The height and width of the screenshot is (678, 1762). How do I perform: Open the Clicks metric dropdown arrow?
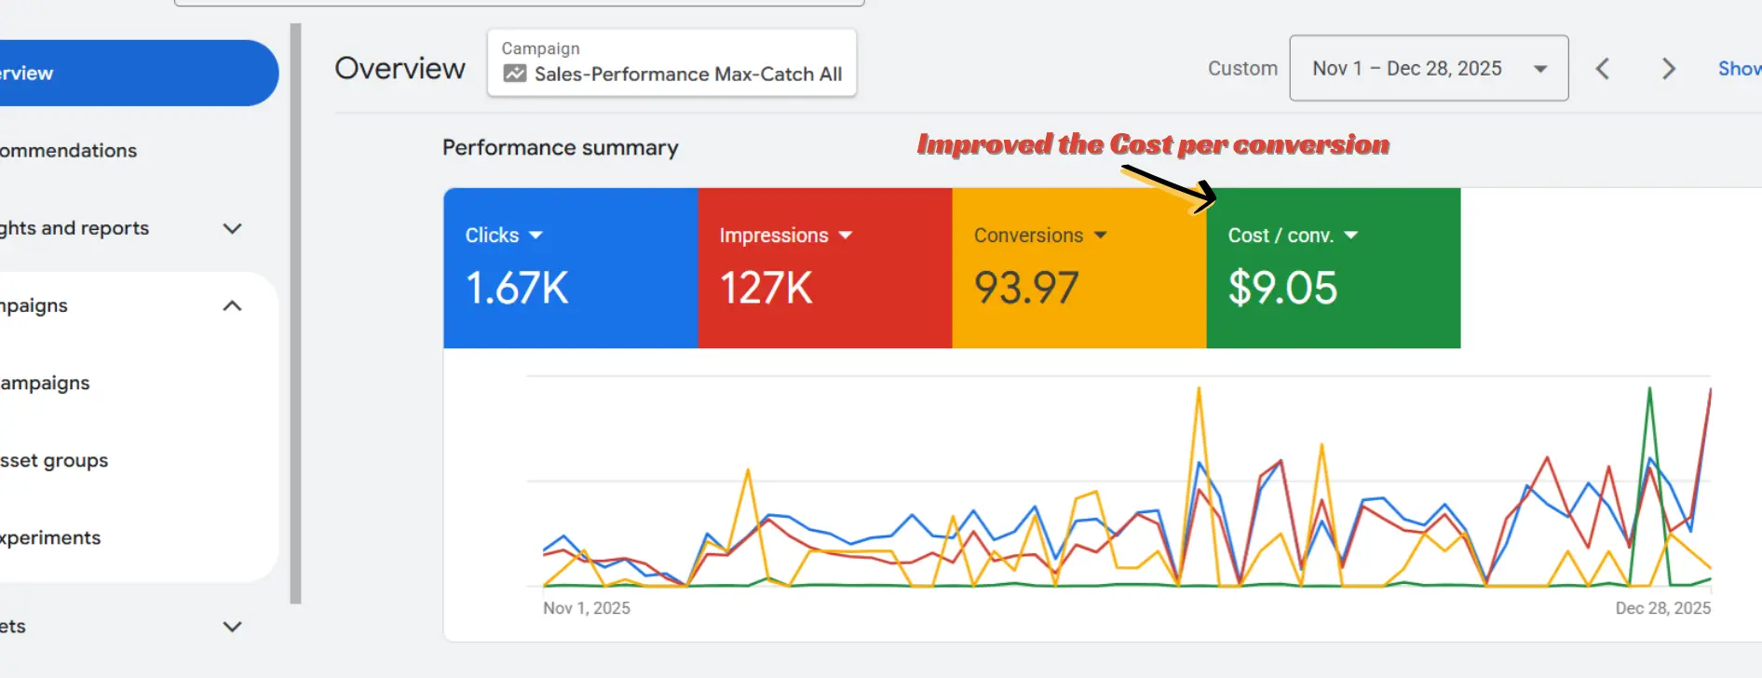535,236
